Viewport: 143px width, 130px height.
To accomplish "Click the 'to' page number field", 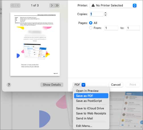I will click(x=133, y=28).
